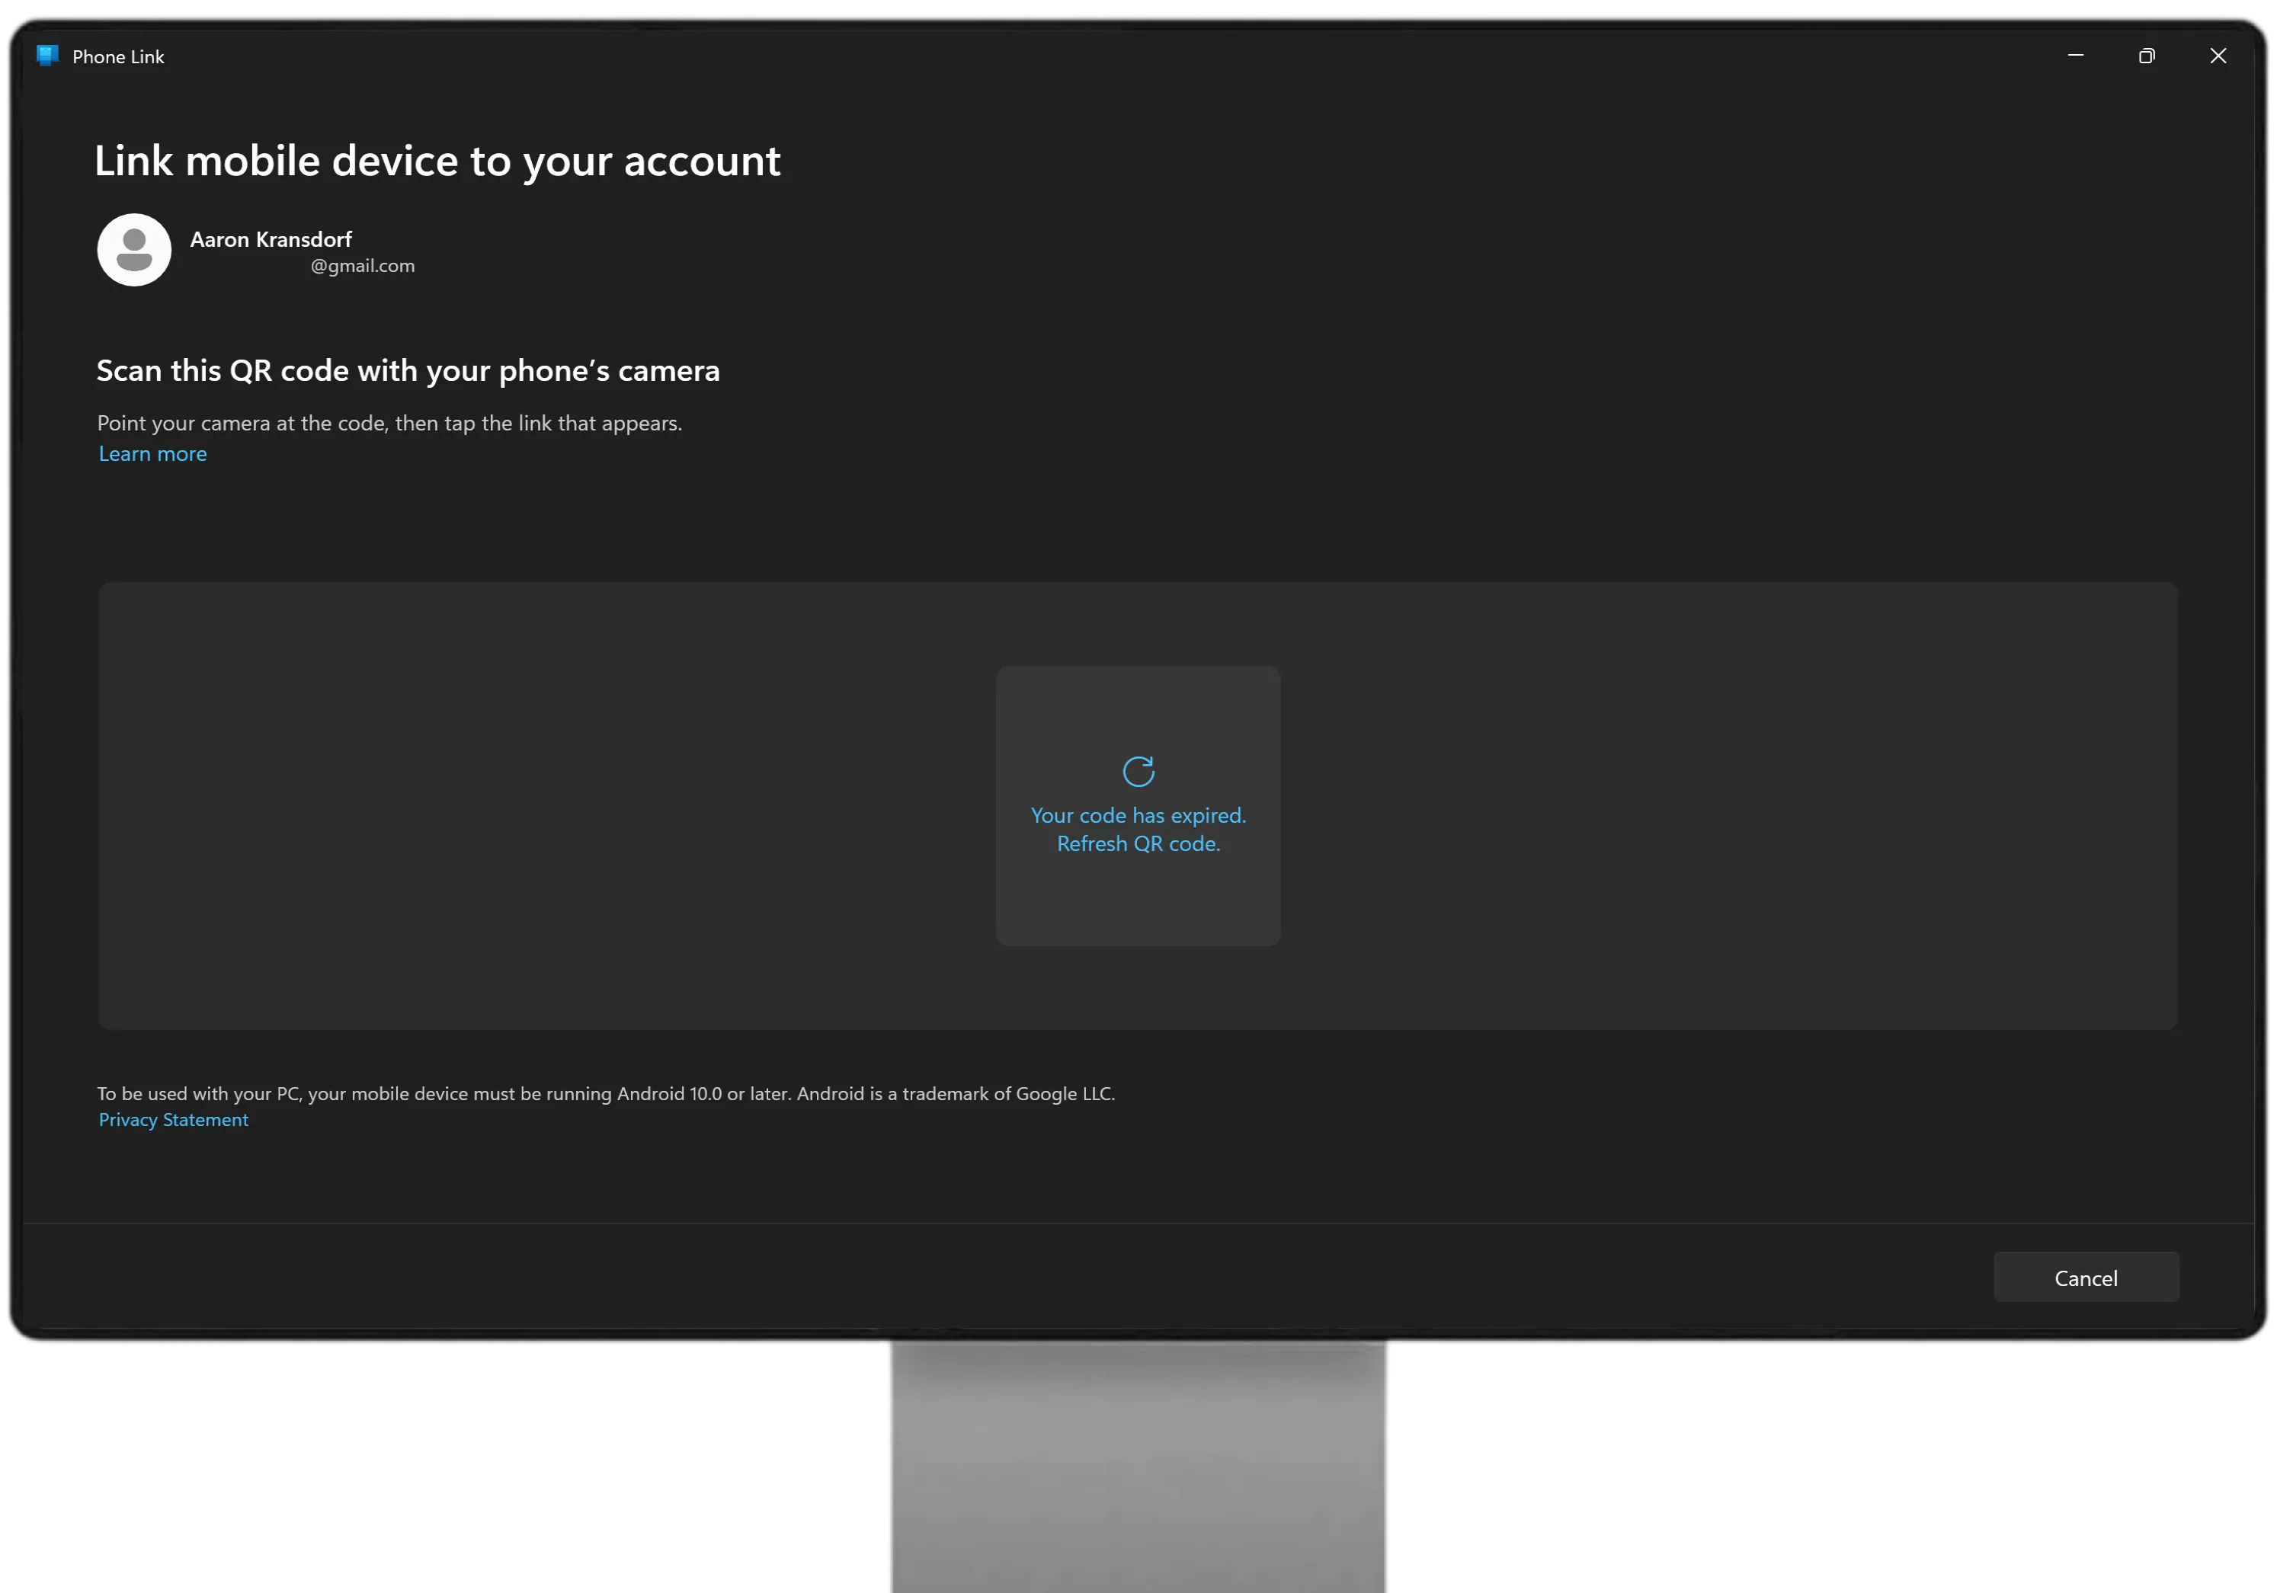Viewport: 2277px width, 1593px height.
Task: Click 'Link mobile device to your account' heading
Action: point(437,161)
